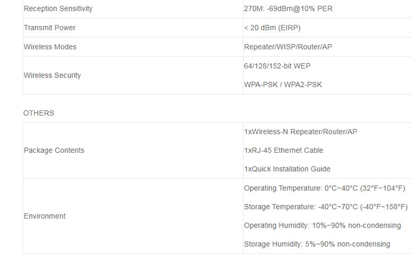Click the Package Contents label
This screenshot has height=269, width=419.
click(54, 150)
